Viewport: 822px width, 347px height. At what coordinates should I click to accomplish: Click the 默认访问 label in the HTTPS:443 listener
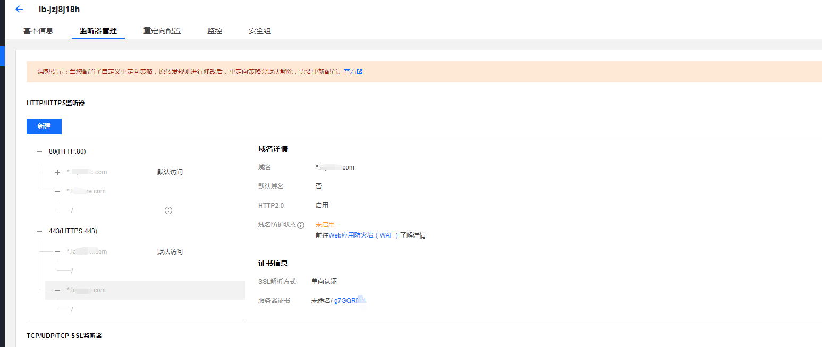170,252
